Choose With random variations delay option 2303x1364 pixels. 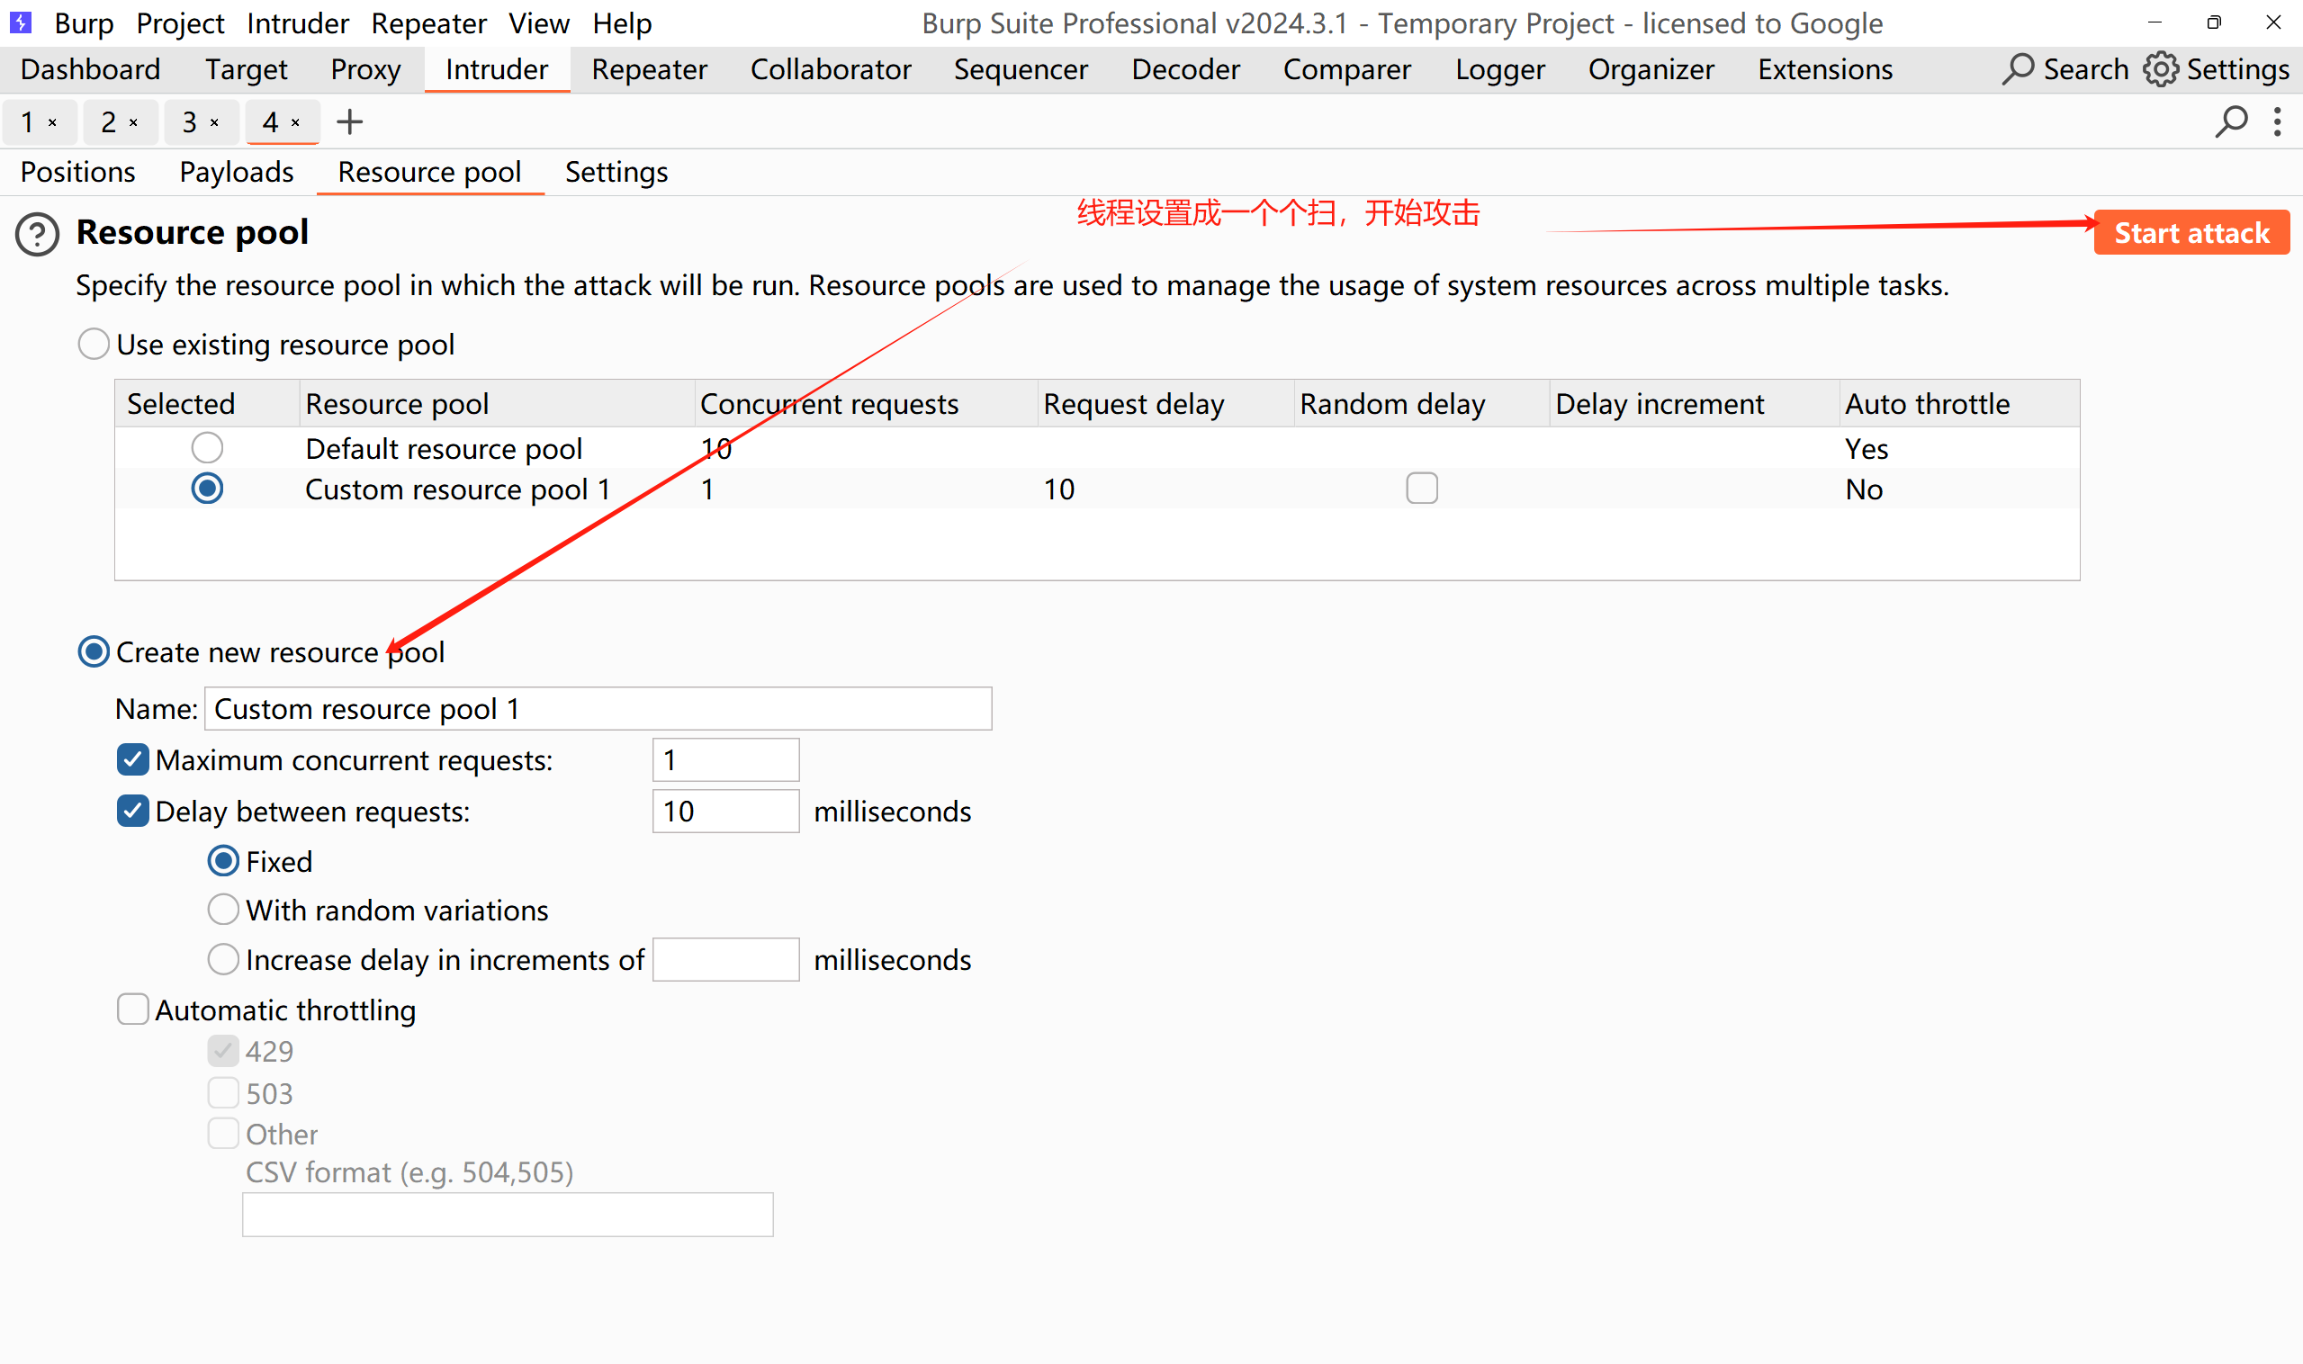[x=222, y=910]
